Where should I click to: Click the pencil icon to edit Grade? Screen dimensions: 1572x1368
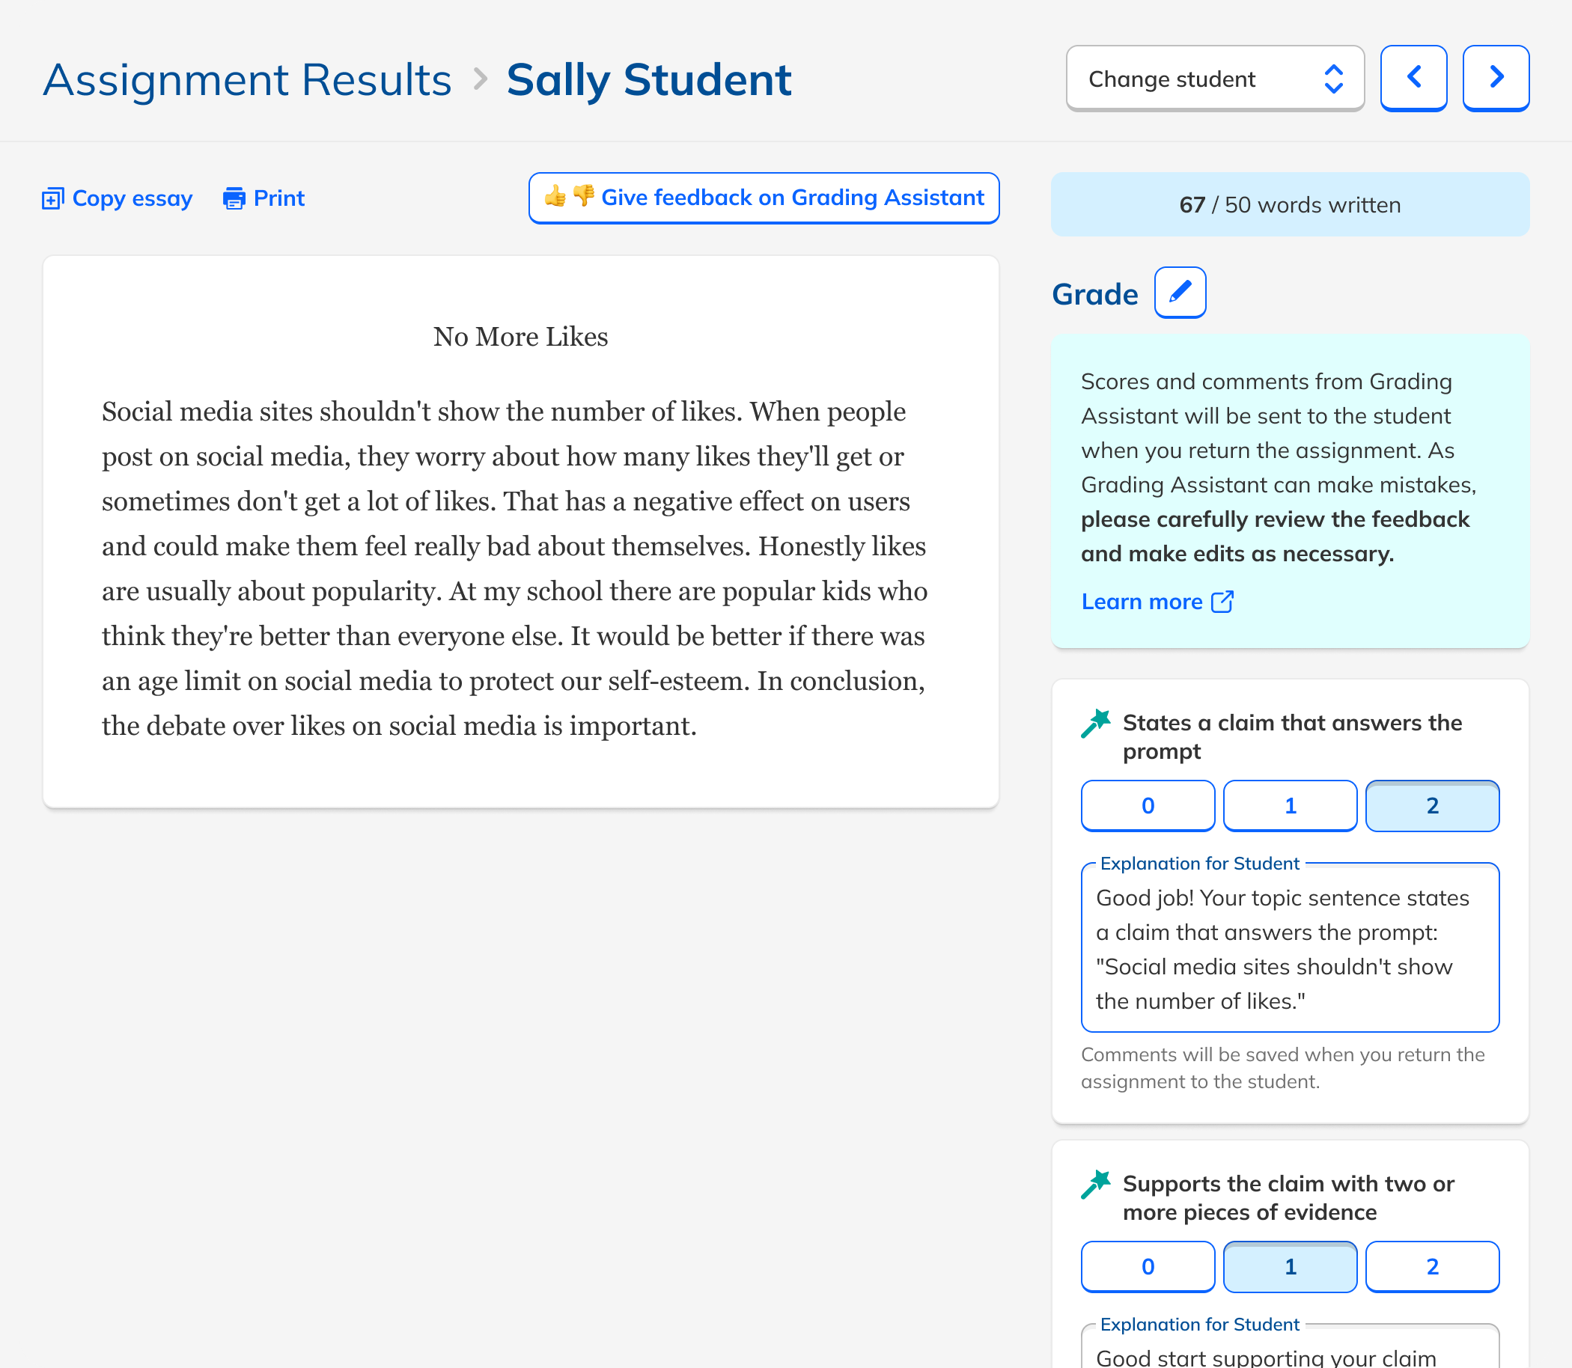1179,292
